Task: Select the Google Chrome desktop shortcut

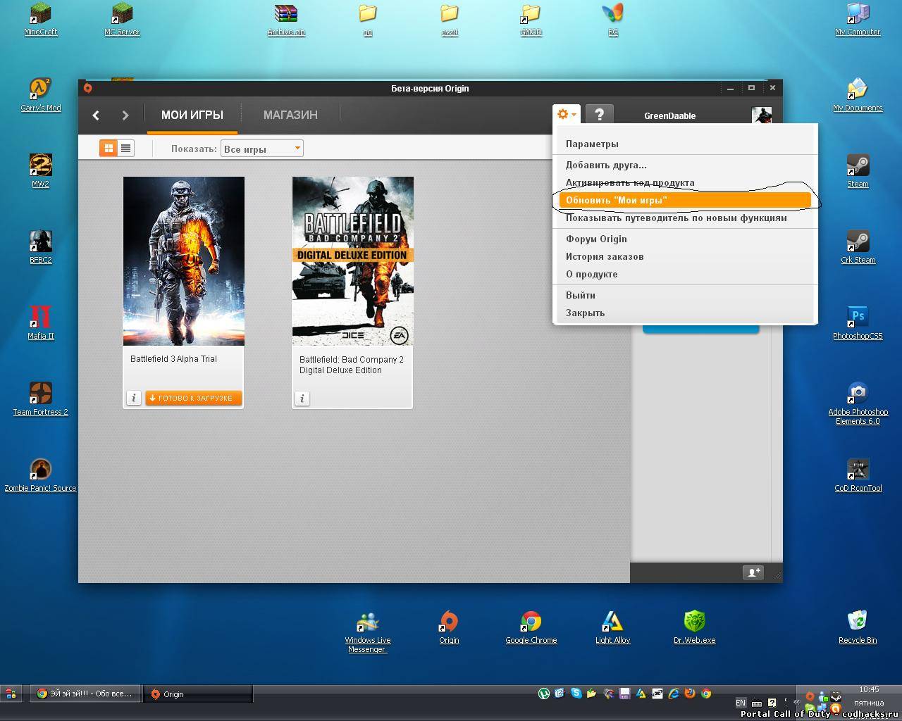Action: [531, 627]
